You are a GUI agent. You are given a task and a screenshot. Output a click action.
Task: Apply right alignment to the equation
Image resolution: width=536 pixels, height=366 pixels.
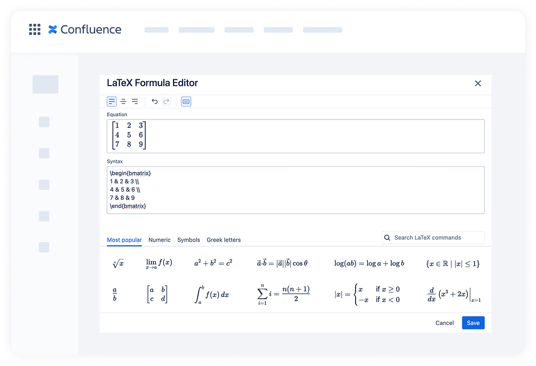click(x=135, y=101)
